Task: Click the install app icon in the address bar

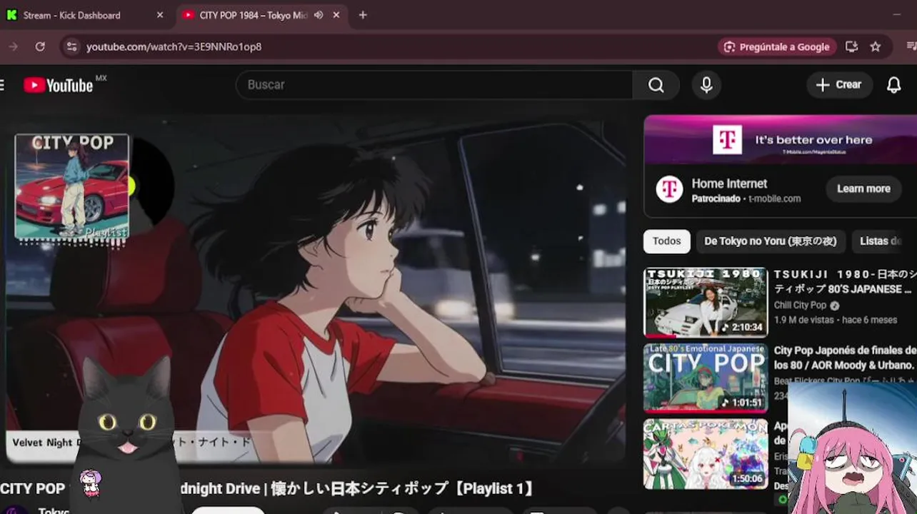Action: point(851,46)
